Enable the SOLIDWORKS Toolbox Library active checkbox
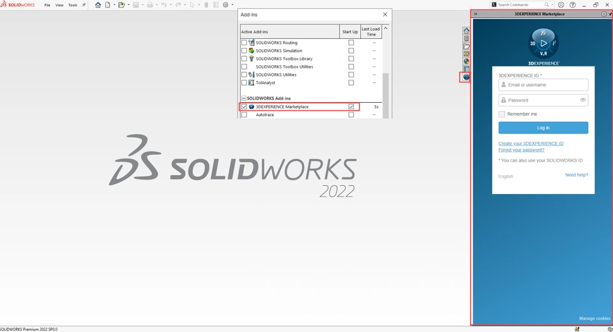The image size is (613, 332). [x=245, y=59]
